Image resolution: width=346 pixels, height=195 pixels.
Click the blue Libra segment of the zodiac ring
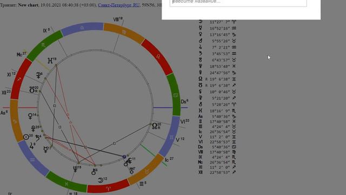point(82,28)
